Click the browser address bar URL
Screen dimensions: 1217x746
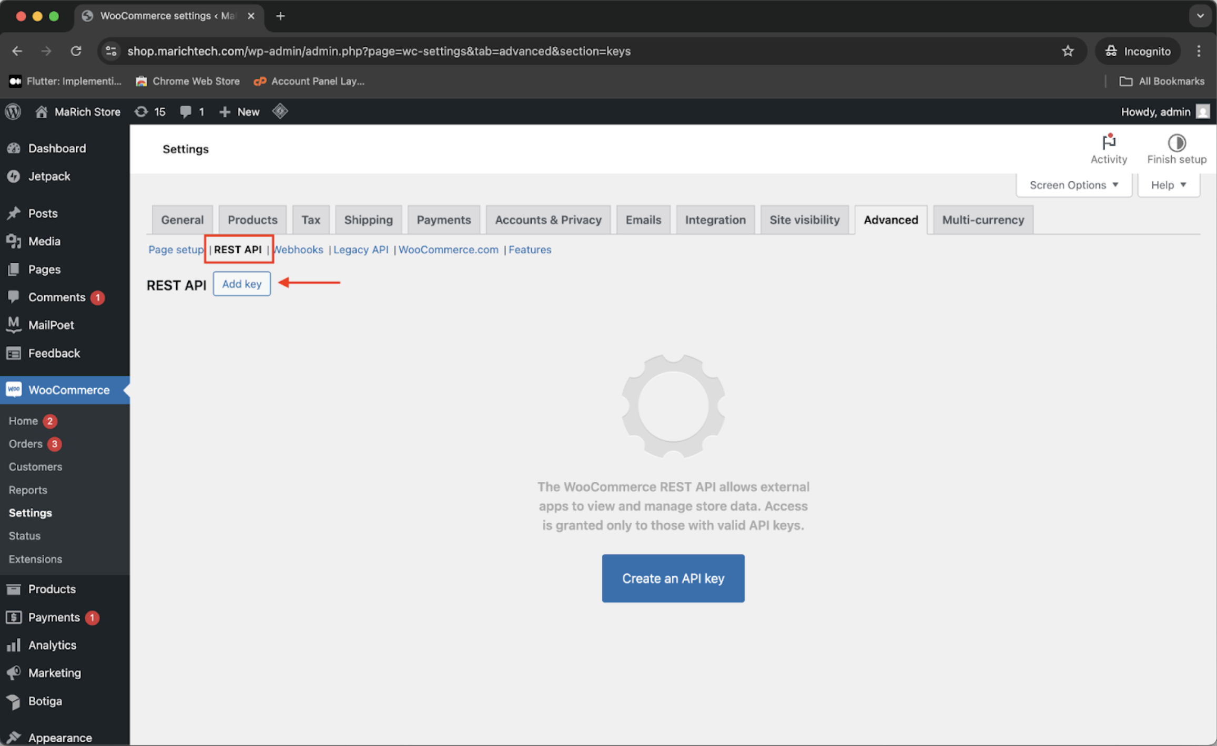click(379, 51)
